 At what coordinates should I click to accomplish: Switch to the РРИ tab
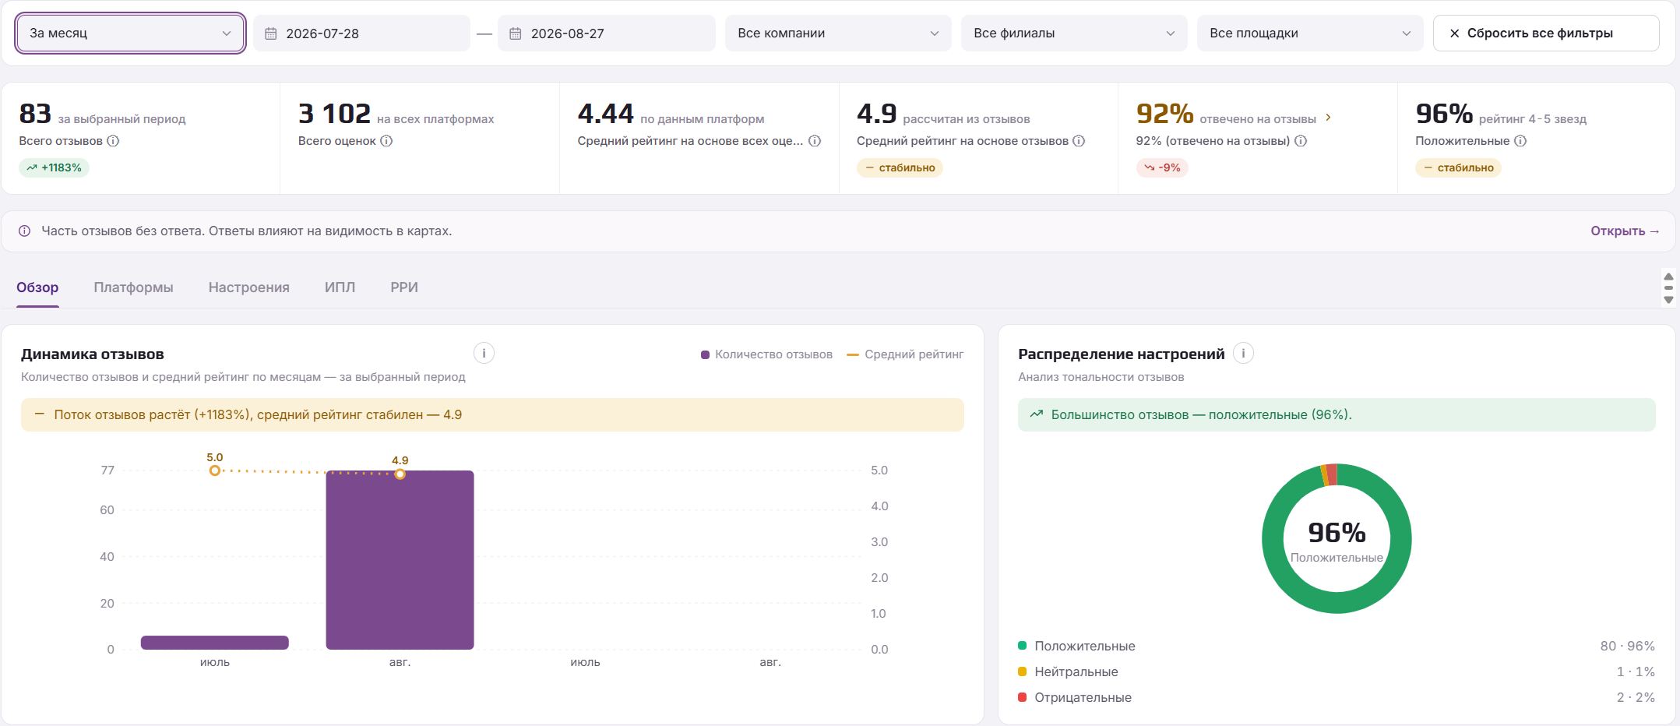click(404, 287)
